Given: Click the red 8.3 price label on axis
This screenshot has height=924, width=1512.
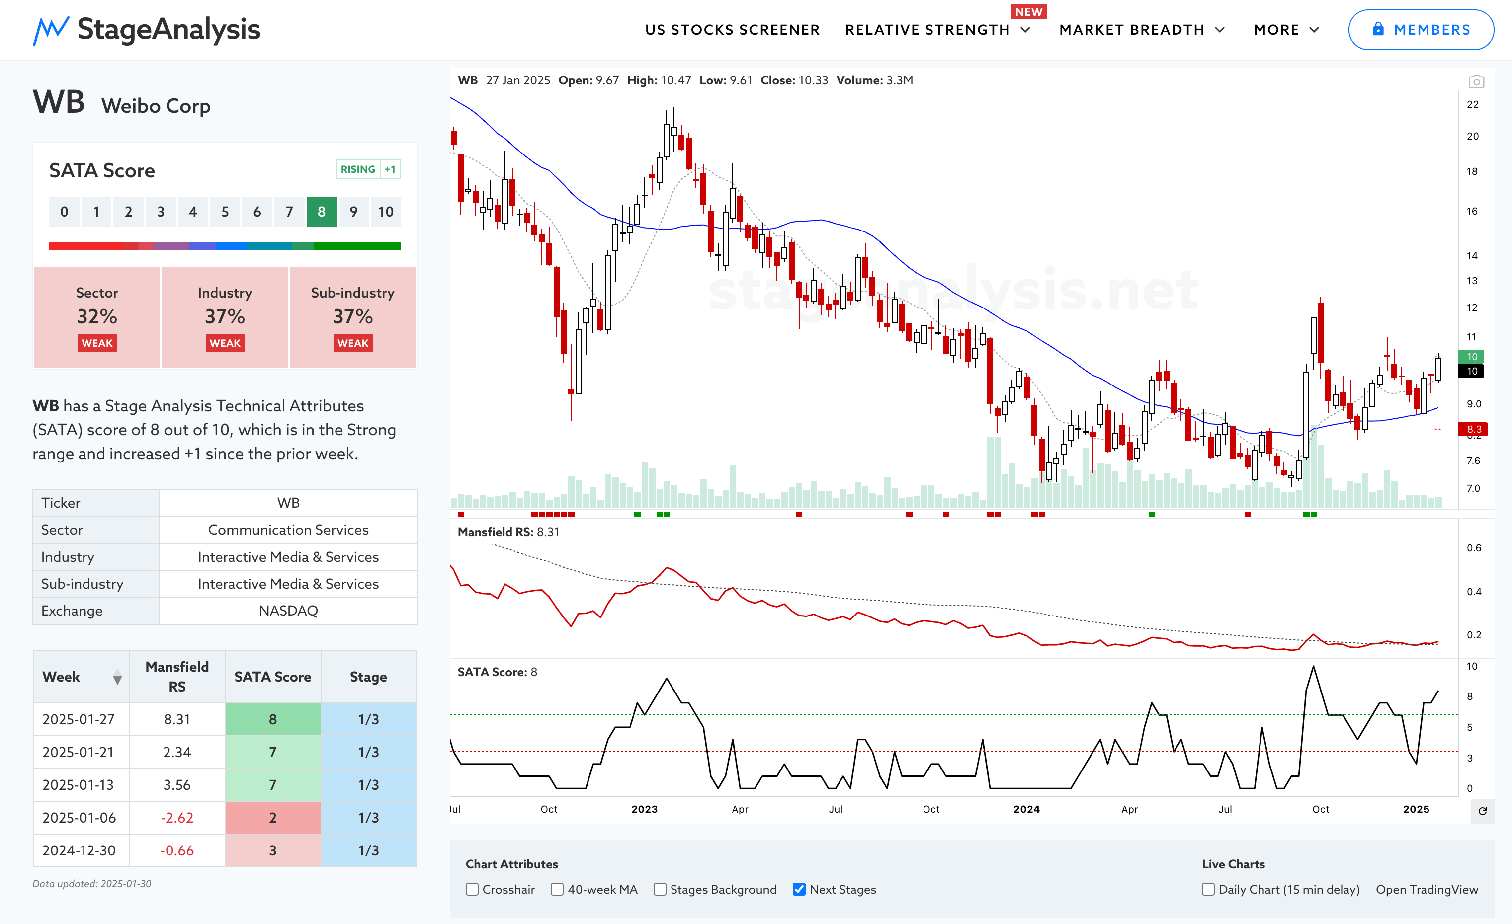Looking at the screenshot, I should pos(1472,429).
